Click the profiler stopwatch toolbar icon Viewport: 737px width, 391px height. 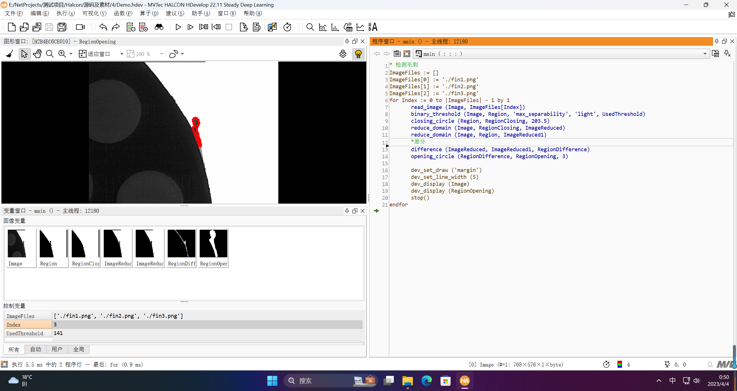coord(287,27)
